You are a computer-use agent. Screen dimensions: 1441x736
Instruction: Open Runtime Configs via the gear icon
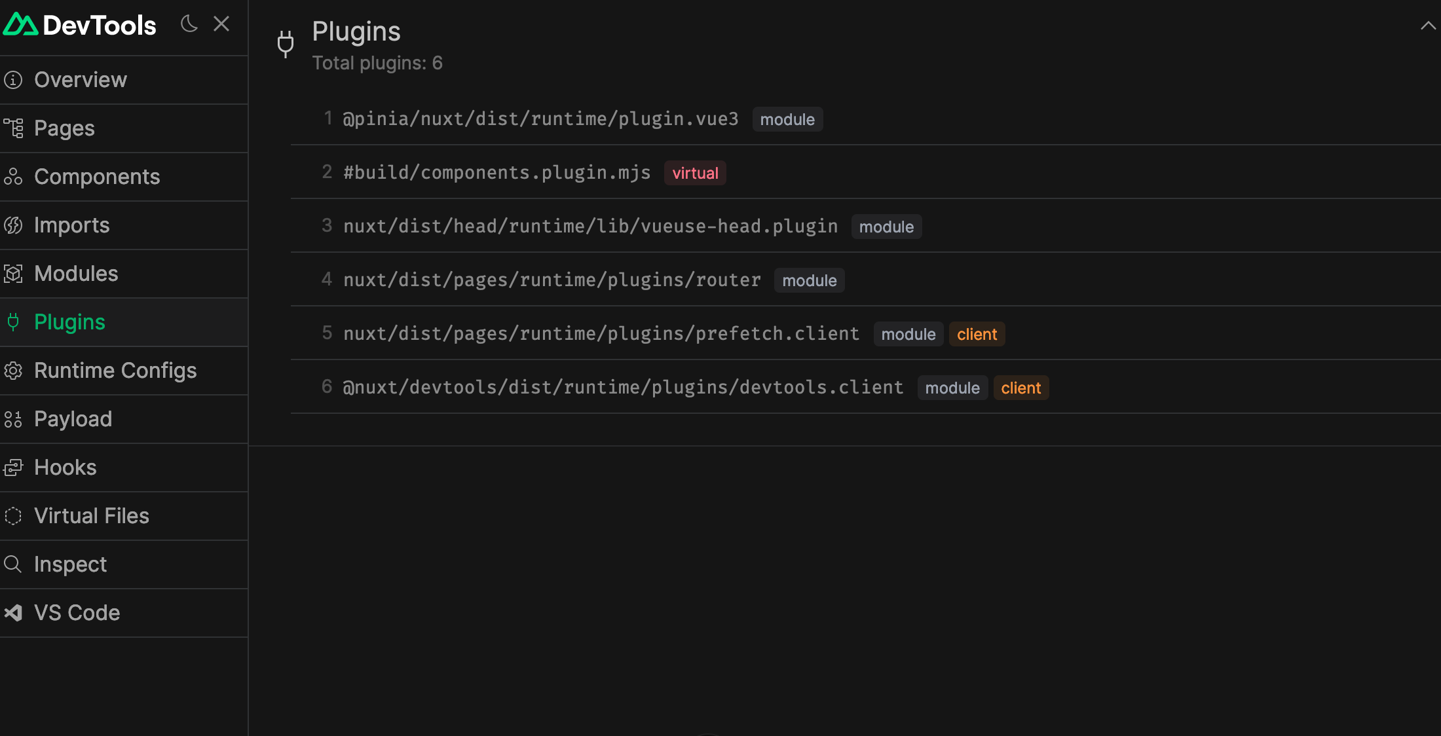13,371
